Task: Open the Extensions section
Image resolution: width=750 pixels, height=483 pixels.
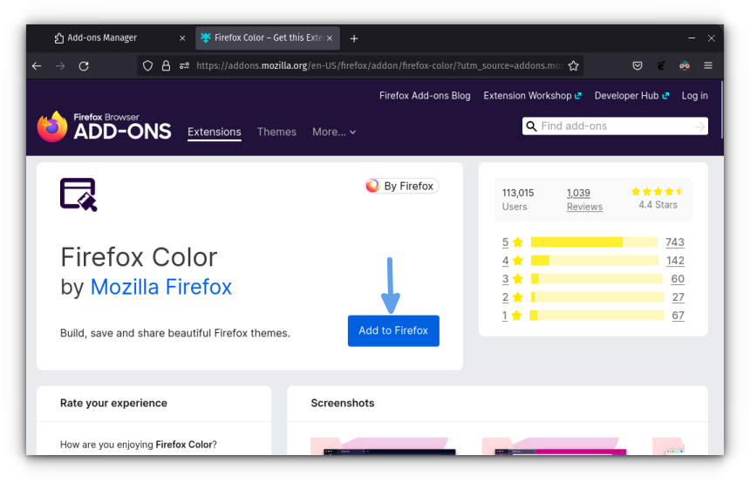Action: pyautogui.click(x=215, y=132)
